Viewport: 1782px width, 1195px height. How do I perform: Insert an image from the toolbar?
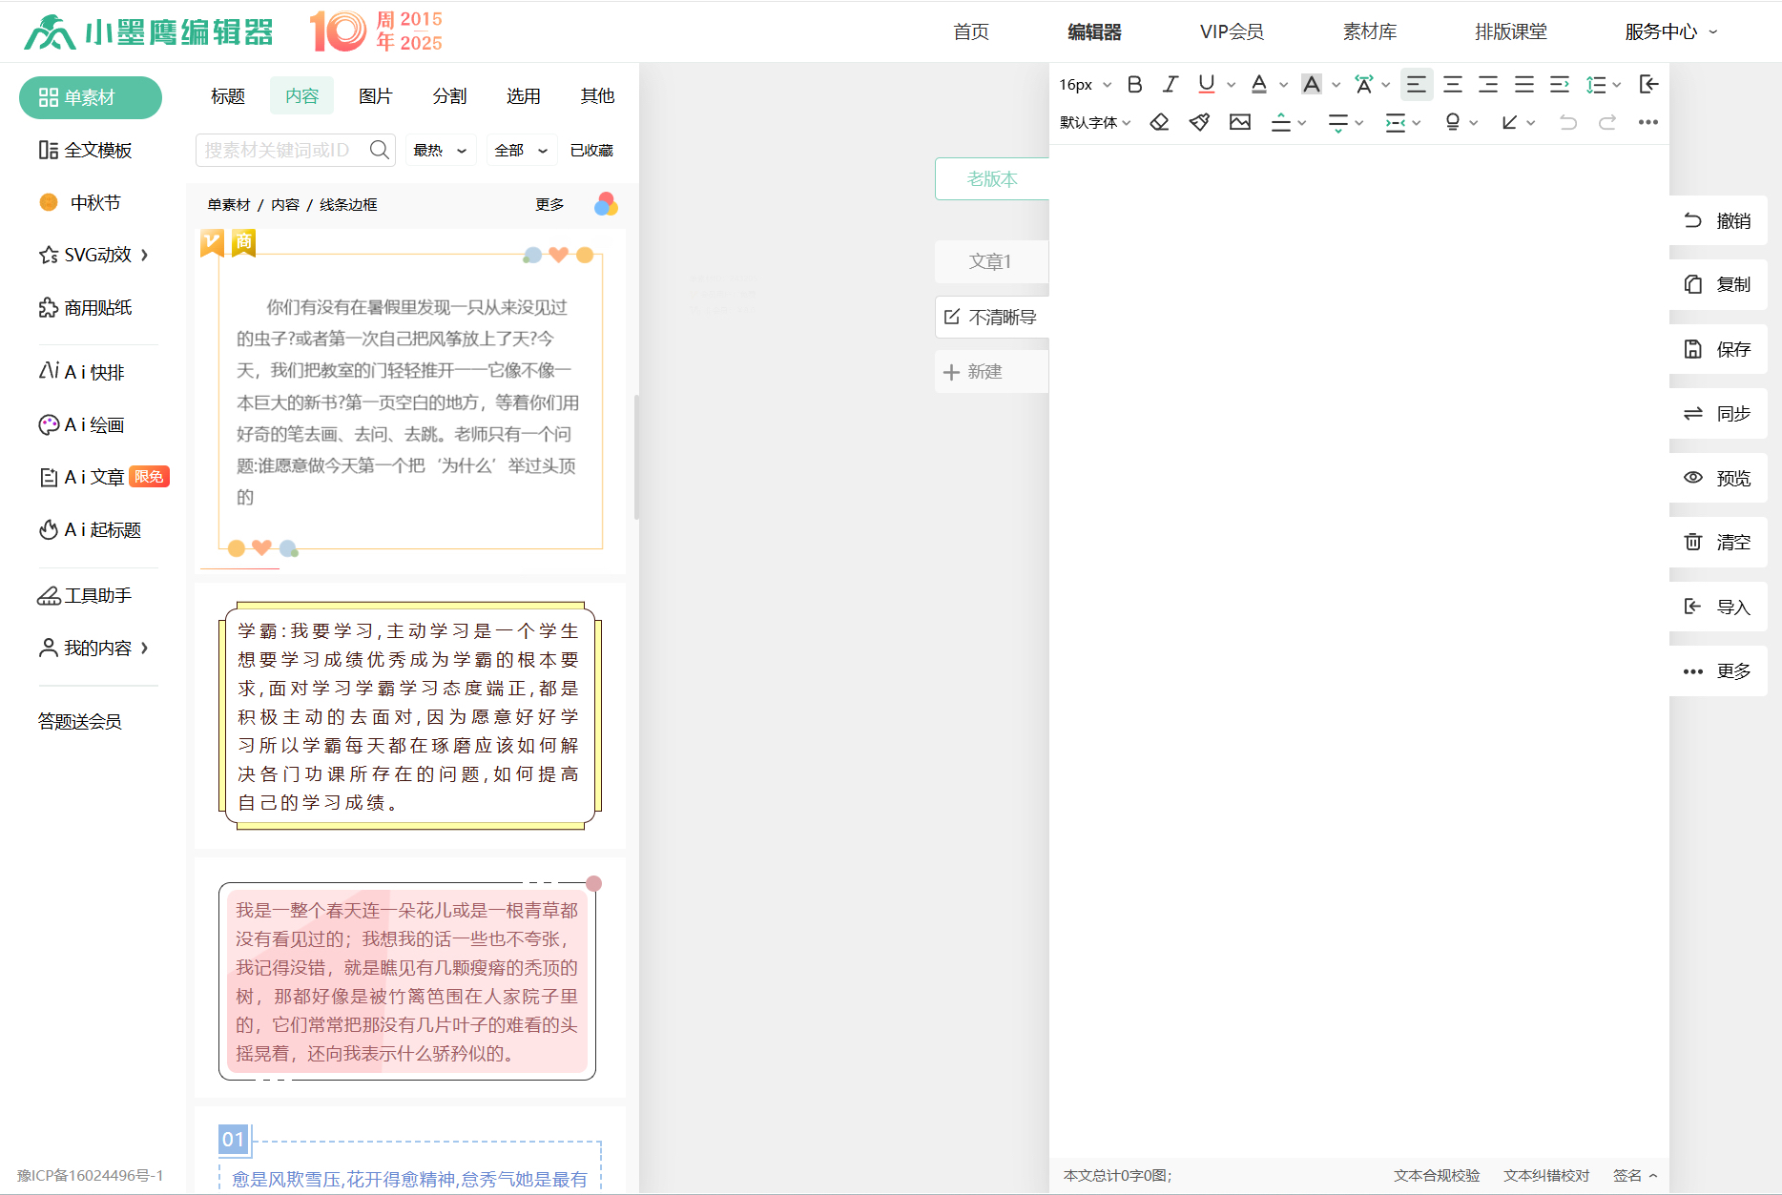(x=1239, y=122)
